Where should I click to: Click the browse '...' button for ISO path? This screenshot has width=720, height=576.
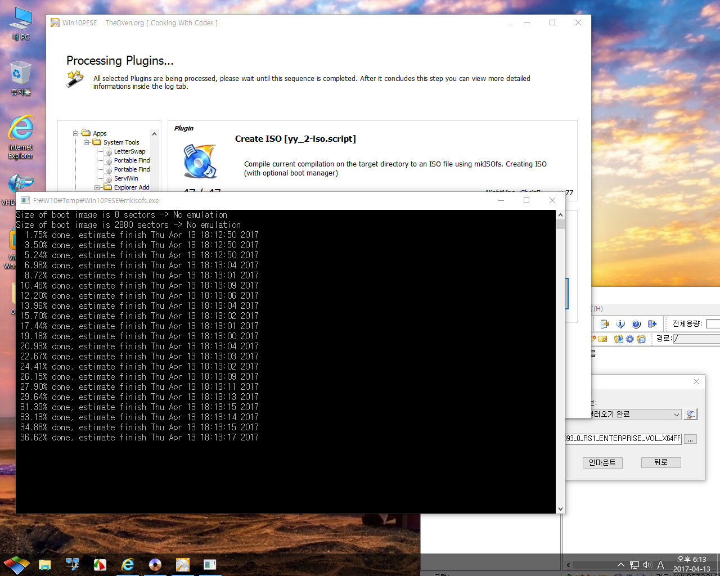point(690,439)
